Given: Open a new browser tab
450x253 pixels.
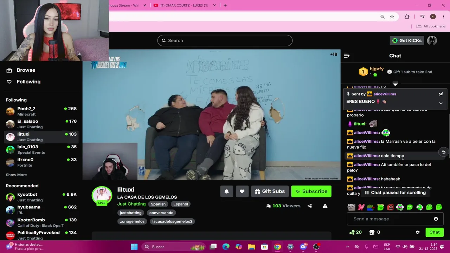Looking at the screenshot, I should (225, 5).
